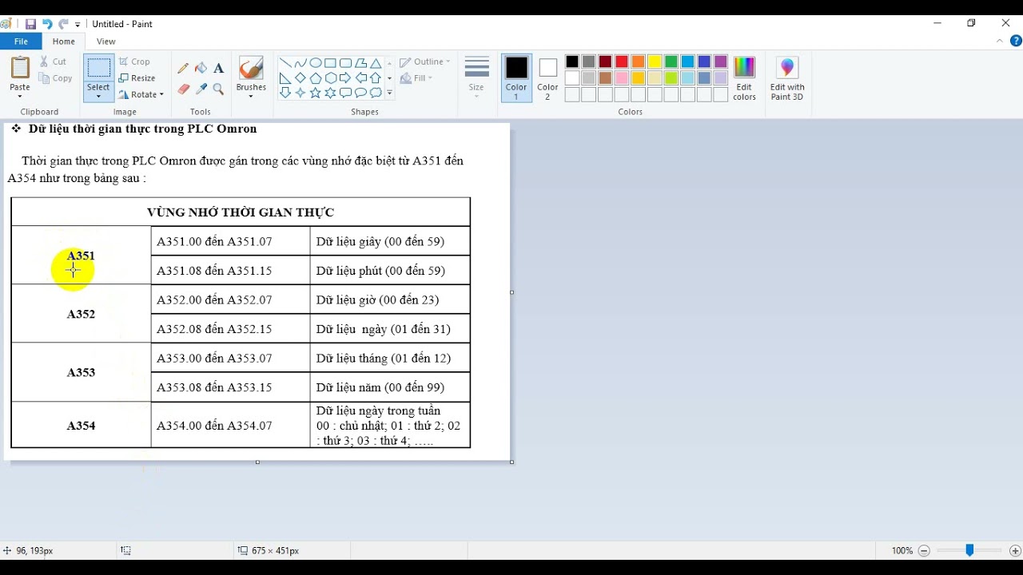This screenshot has width=1023, height=575.
Task: Click the Copy button
Action: click(55, 78)
